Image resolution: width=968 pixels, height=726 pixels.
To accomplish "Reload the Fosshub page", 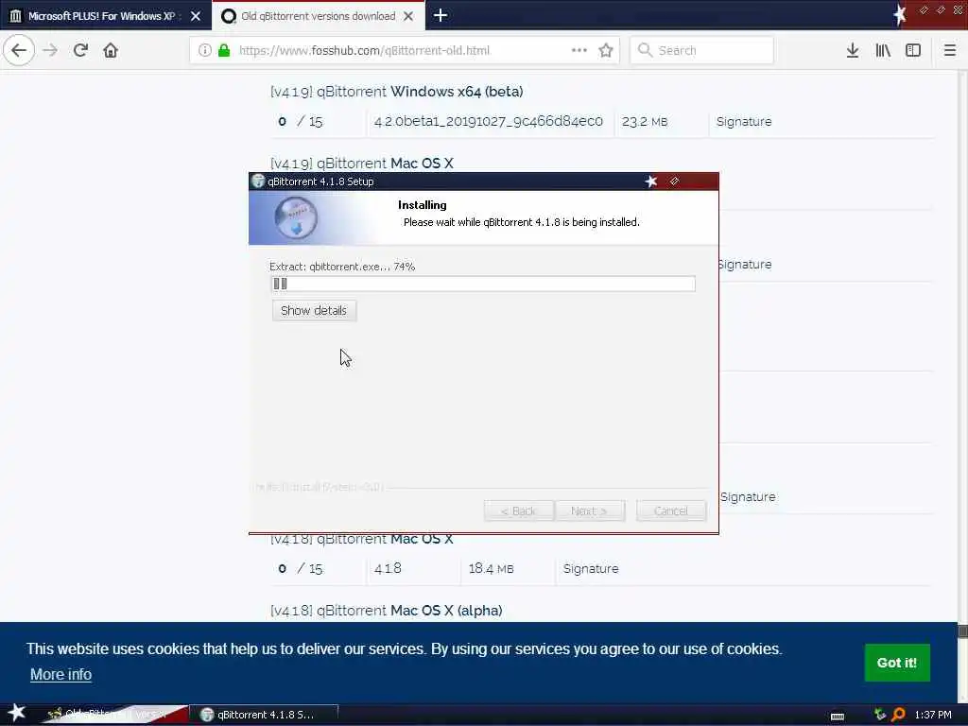I will [x=80, y=50].
